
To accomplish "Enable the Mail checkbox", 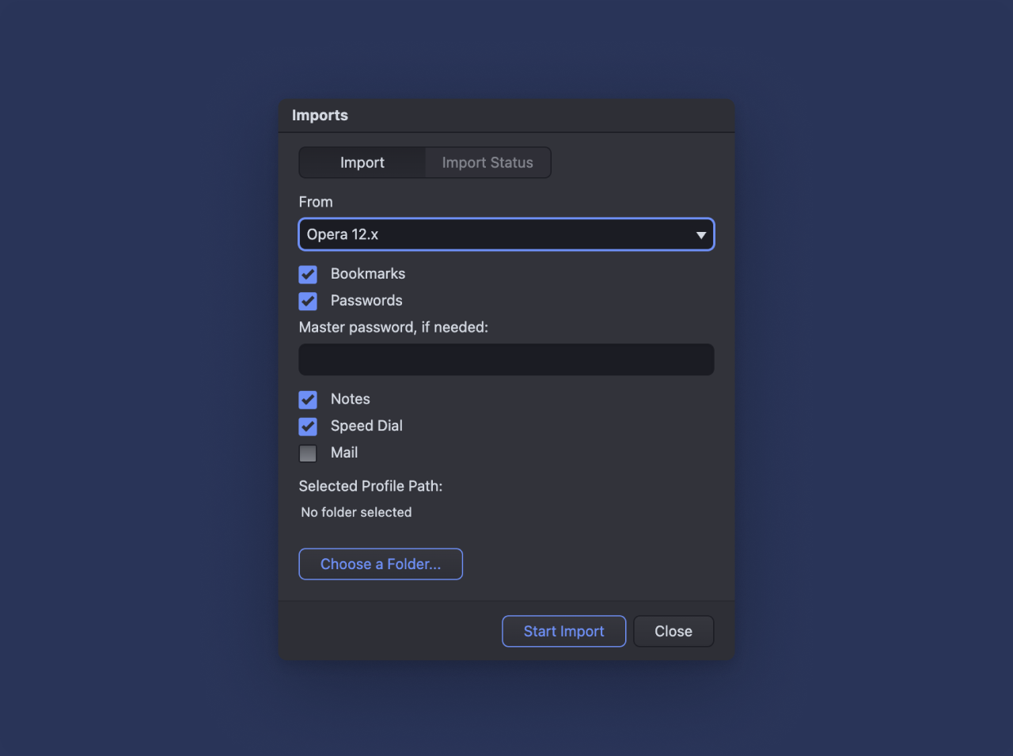I will [308, 453].
